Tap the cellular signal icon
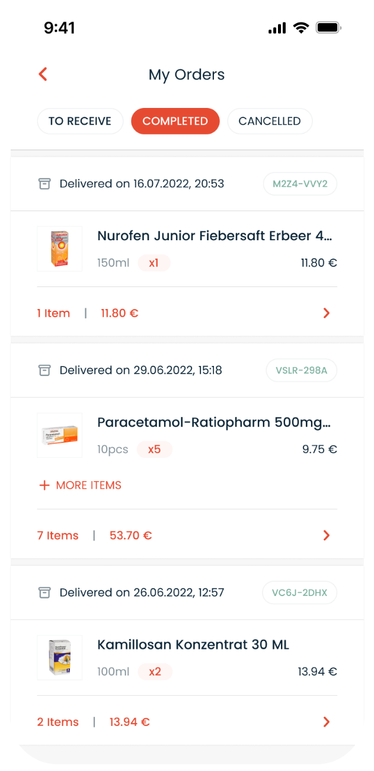 click(277, 28)
